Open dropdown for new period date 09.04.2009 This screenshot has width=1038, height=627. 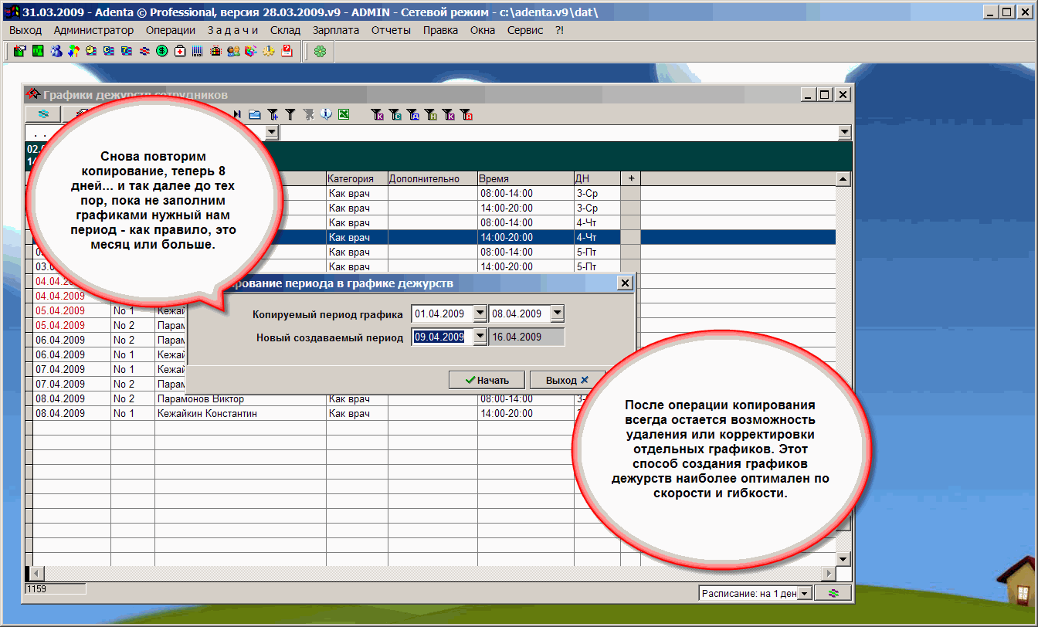point(480,337)
